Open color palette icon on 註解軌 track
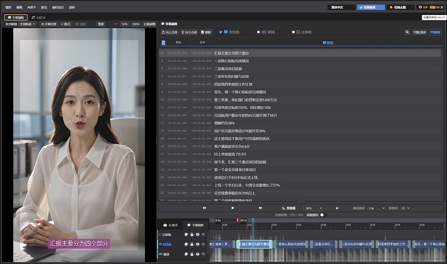The height and width of the screenshot is (264, 447). [186, 235]
